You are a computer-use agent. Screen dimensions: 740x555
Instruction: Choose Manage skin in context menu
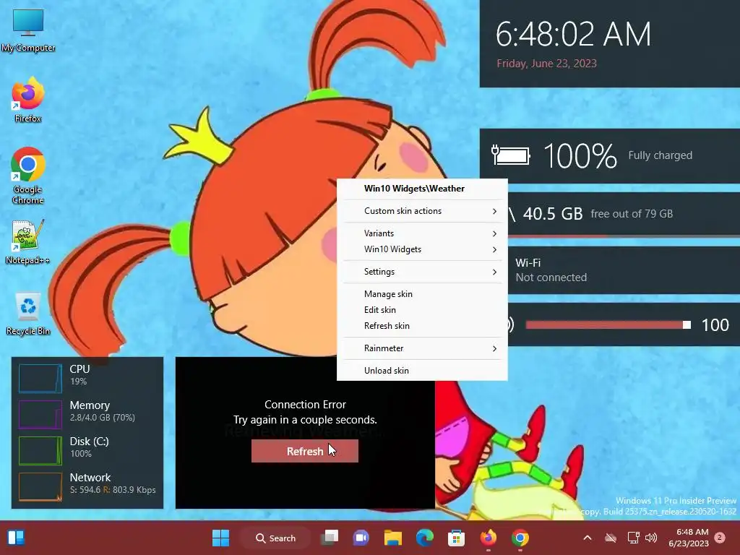422,294
